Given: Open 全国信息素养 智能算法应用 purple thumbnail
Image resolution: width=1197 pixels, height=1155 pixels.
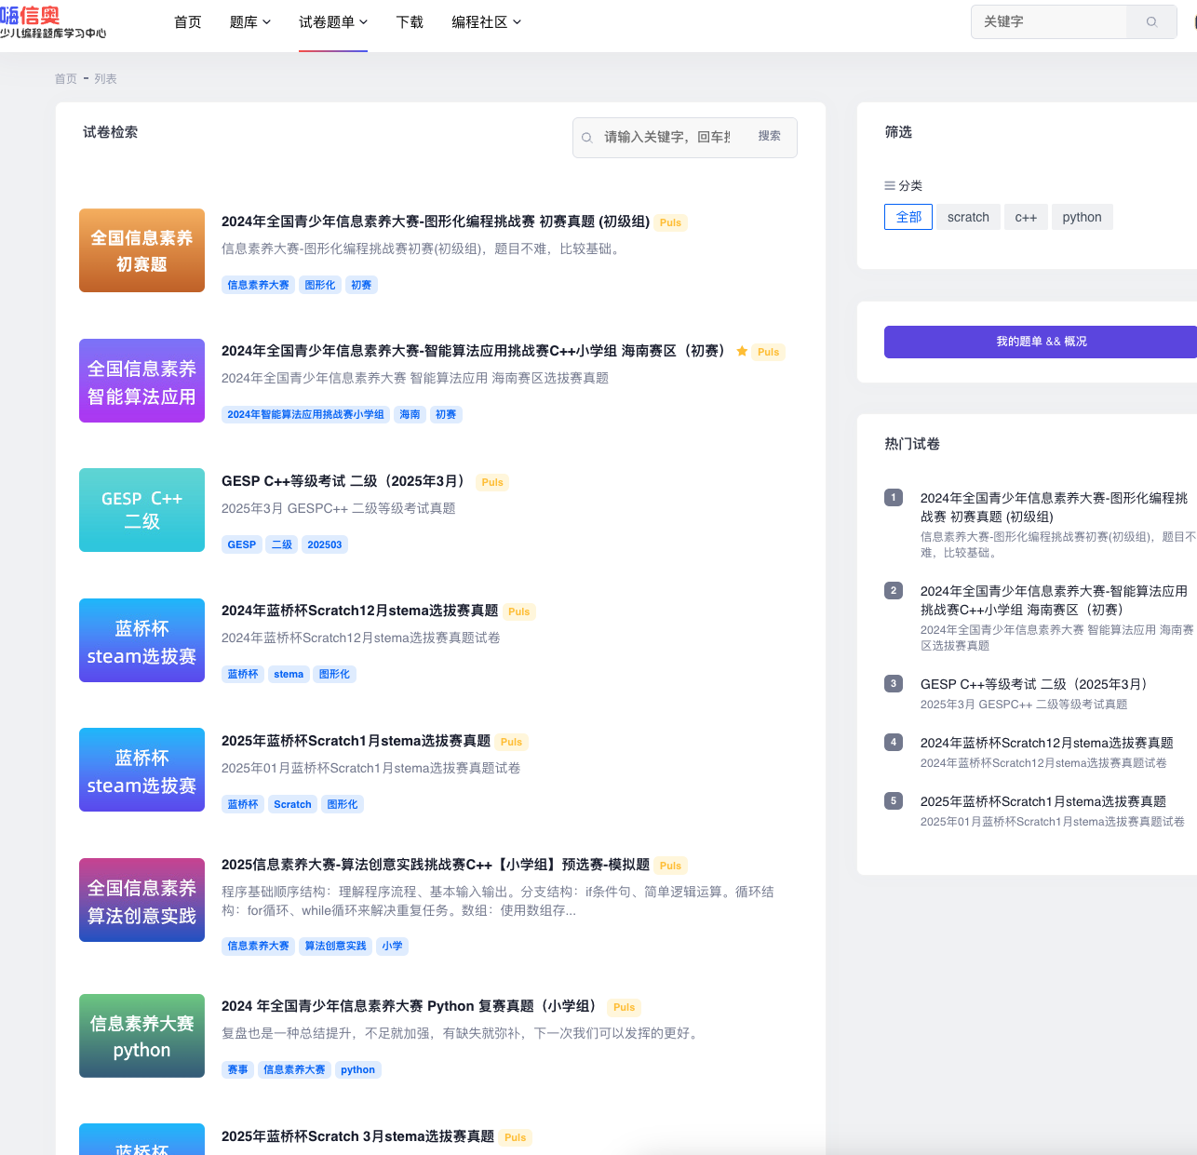Looking at the screenshot, I should (141, 381).
